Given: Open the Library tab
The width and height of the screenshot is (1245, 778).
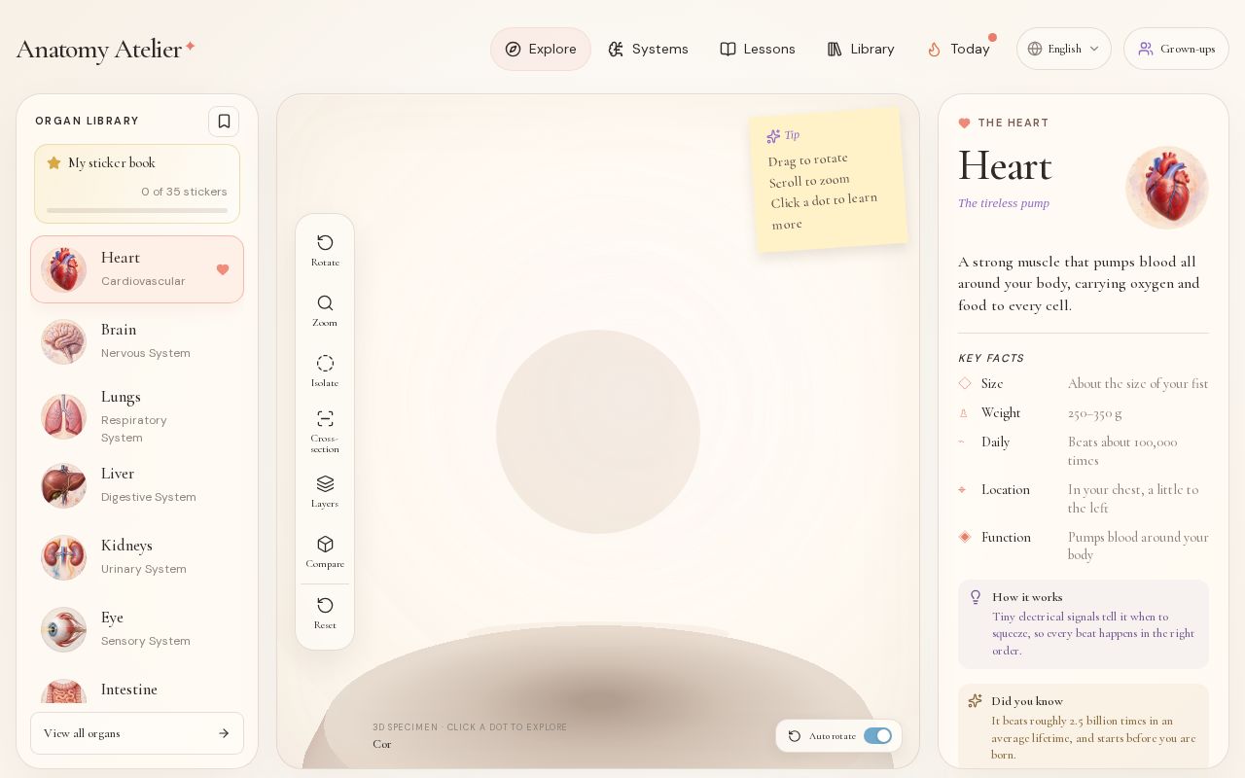Looking at the screenshot, I should point(861,49).
